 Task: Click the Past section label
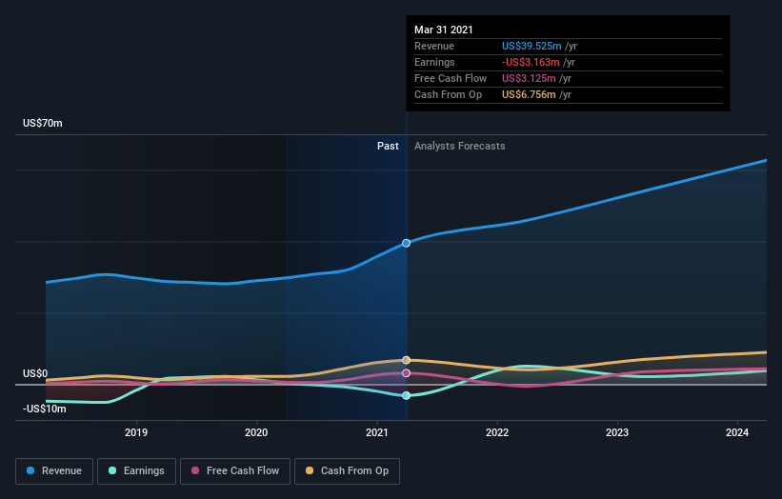[x=388, y=146]
